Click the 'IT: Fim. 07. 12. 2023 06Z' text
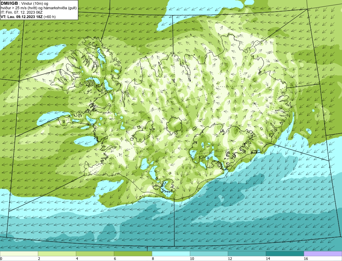 (22, 12)
